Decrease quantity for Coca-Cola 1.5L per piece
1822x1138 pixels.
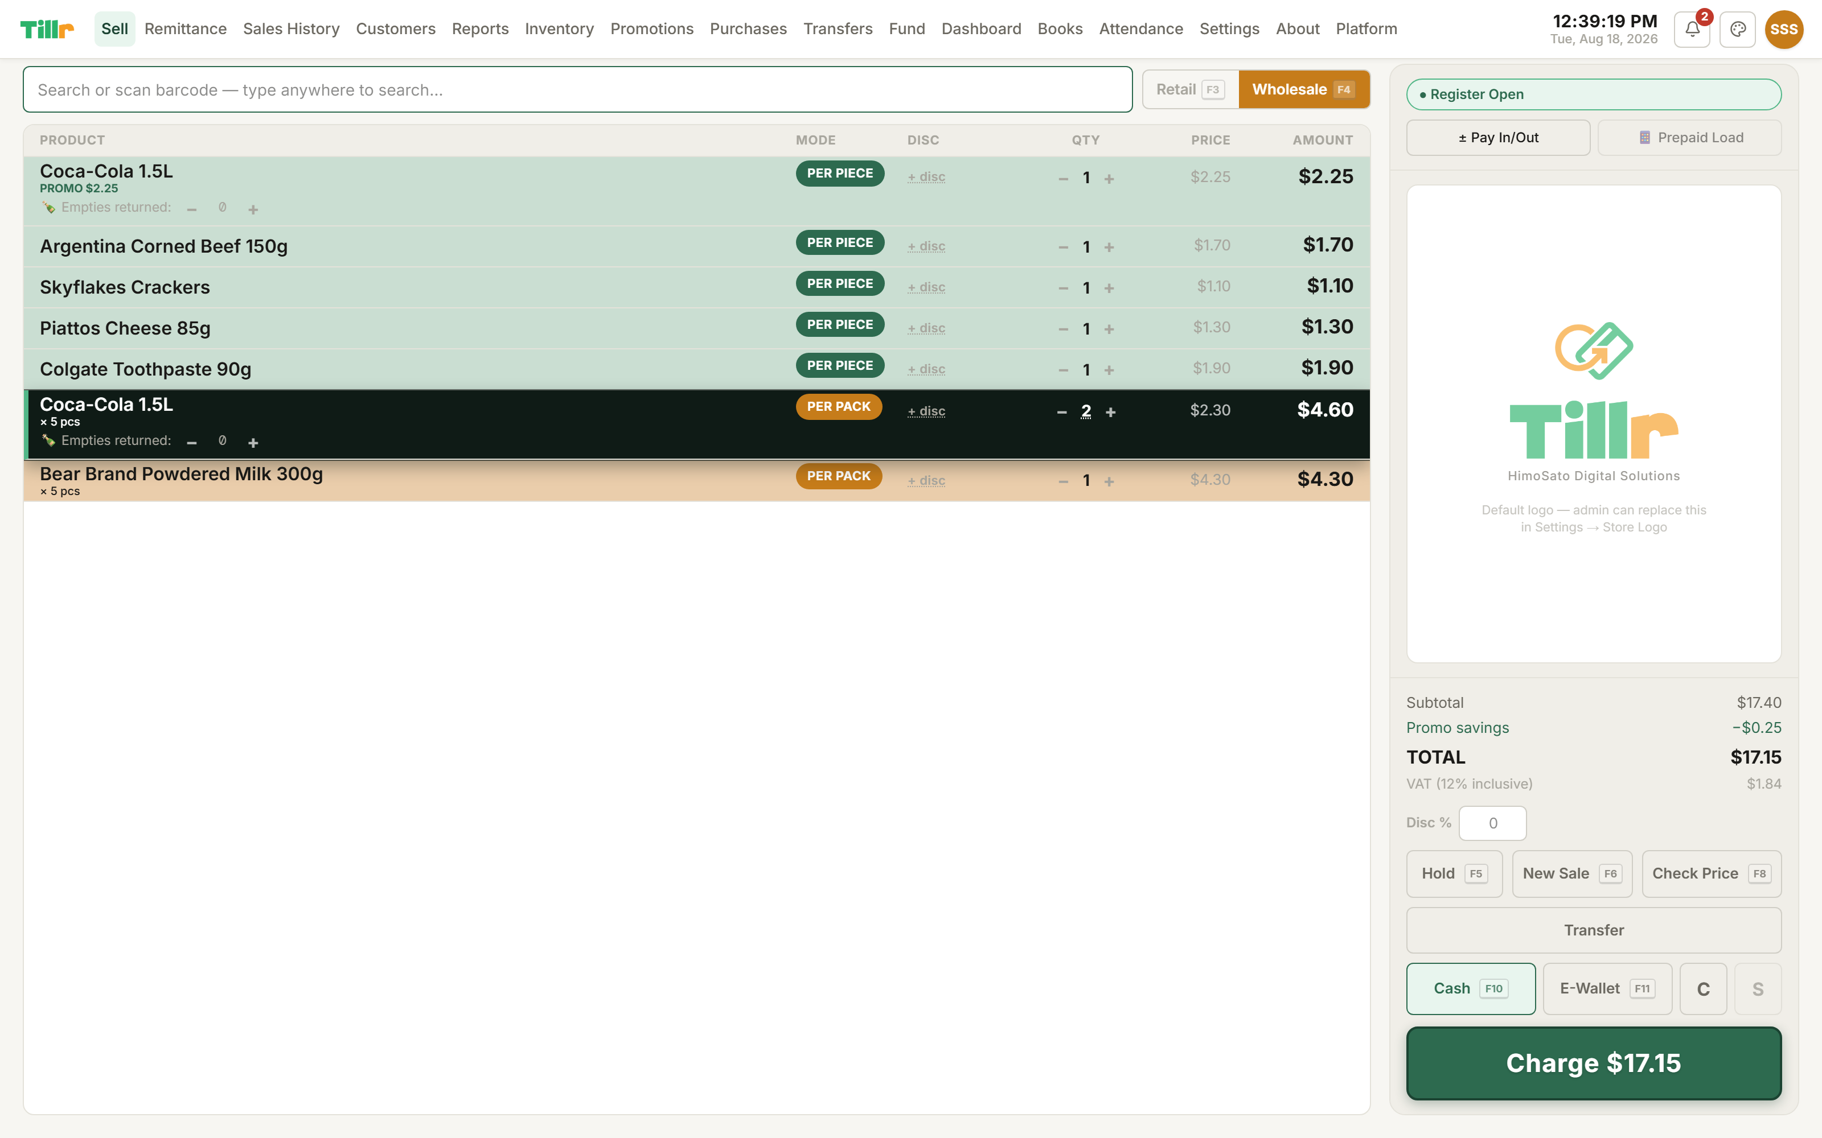(1063, 178)
